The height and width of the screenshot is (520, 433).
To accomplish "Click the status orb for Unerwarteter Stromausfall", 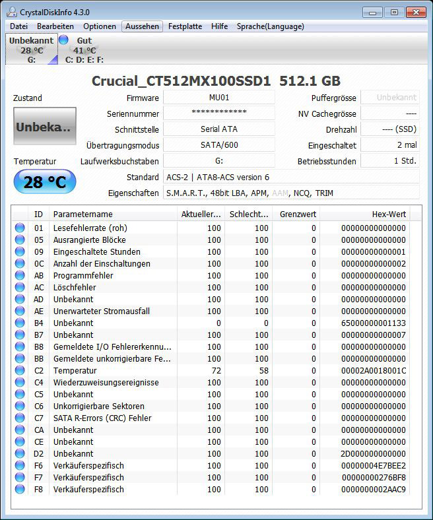I will 20,311.
